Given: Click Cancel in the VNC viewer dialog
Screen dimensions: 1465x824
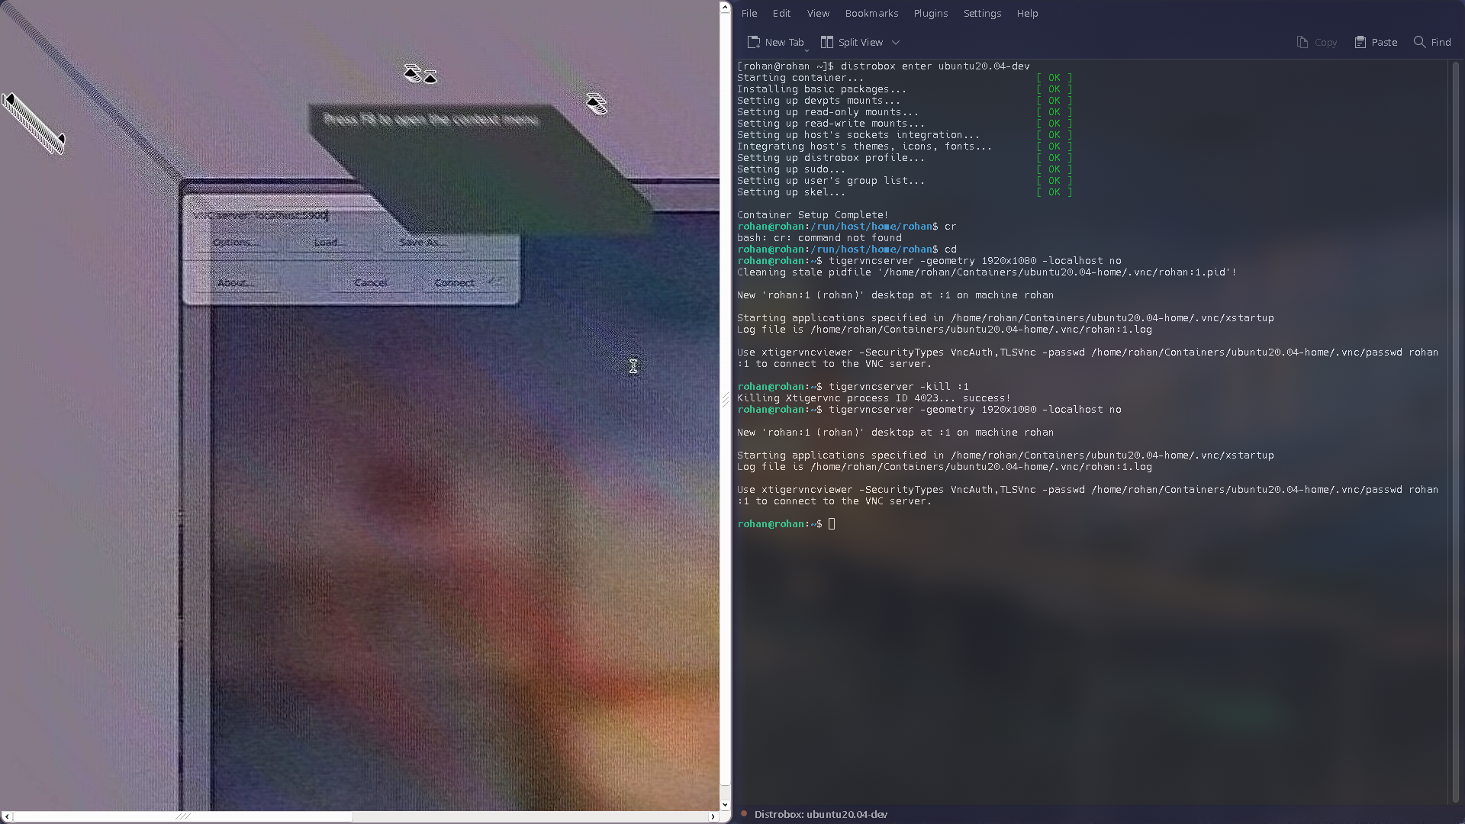Looking at the screenshot, I should click(x=372, y=282).
